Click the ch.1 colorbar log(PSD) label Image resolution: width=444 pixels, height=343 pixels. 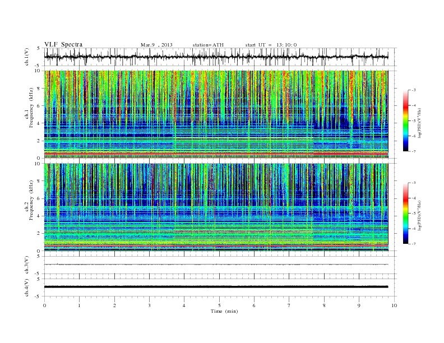(x=420, y=123)
